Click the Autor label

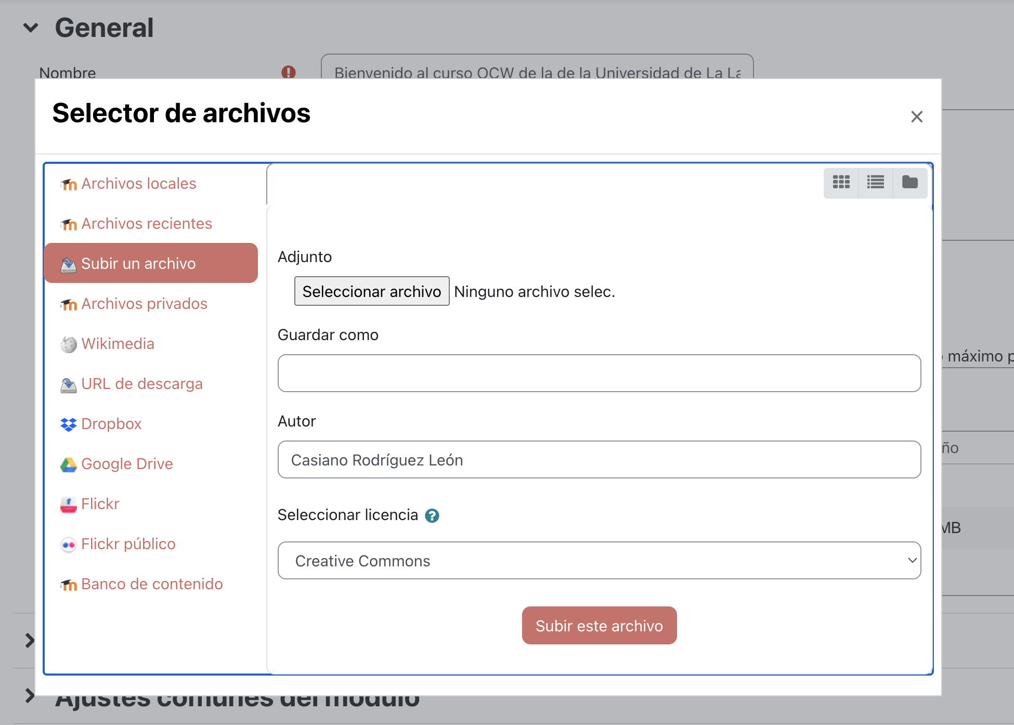click(x=297, y=421)
